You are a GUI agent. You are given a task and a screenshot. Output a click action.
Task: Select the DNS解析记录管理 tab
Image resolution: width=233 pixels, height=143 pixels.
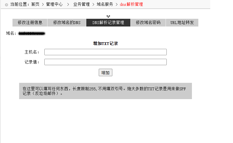pos(108,23)
